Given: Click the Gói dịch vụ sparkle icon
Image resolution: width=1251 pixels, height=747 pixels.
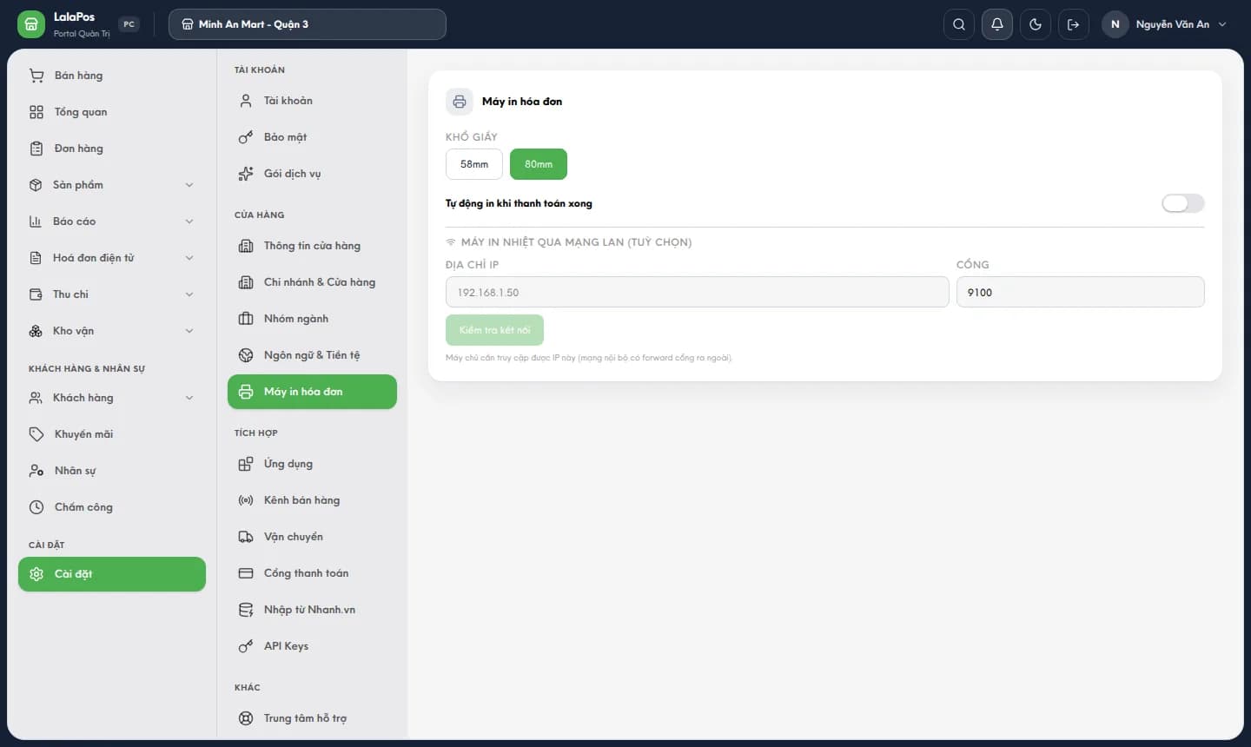Looking at the screenshot, I should 246,174.
